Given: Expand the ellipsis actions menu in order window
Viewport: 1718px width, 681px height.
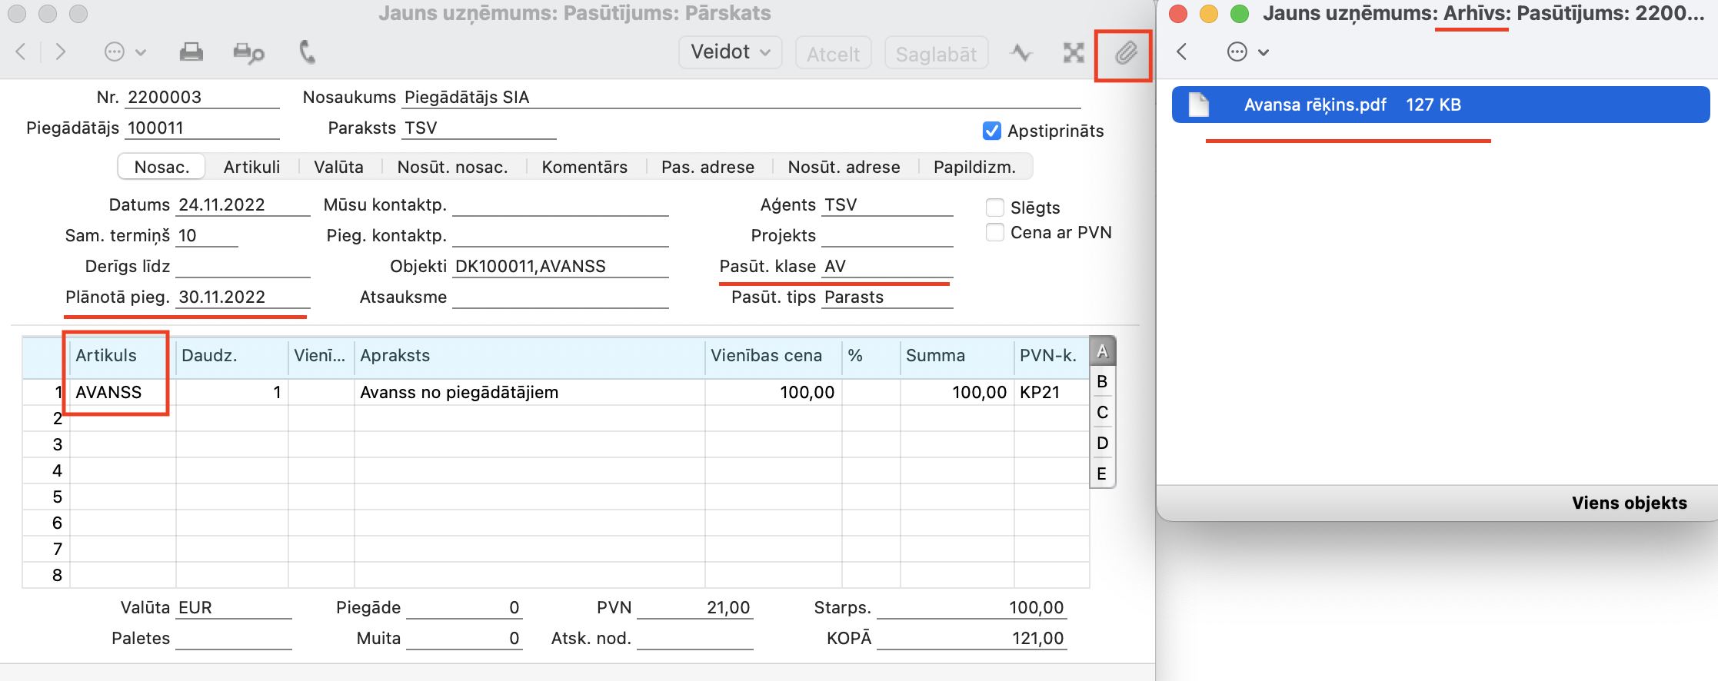Looking at the screenshot, I should pos(125,52).
